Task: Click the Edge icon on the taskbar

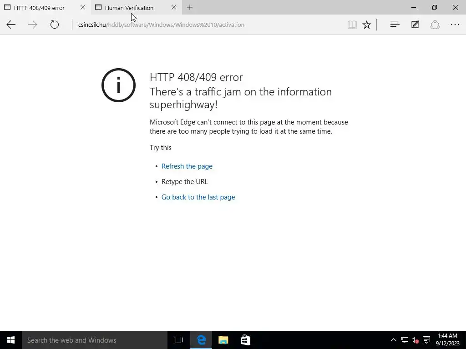Action: (x=201, y=340)
